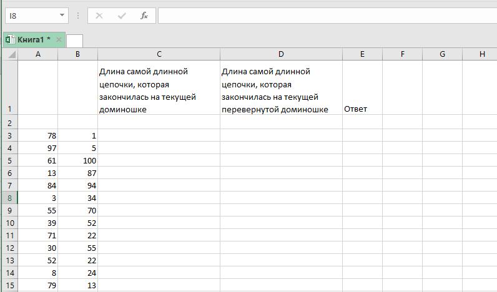Click the three-dot handle beside the Name Box
This screenshot has width=497, height=292.
(x=78, y=15)
